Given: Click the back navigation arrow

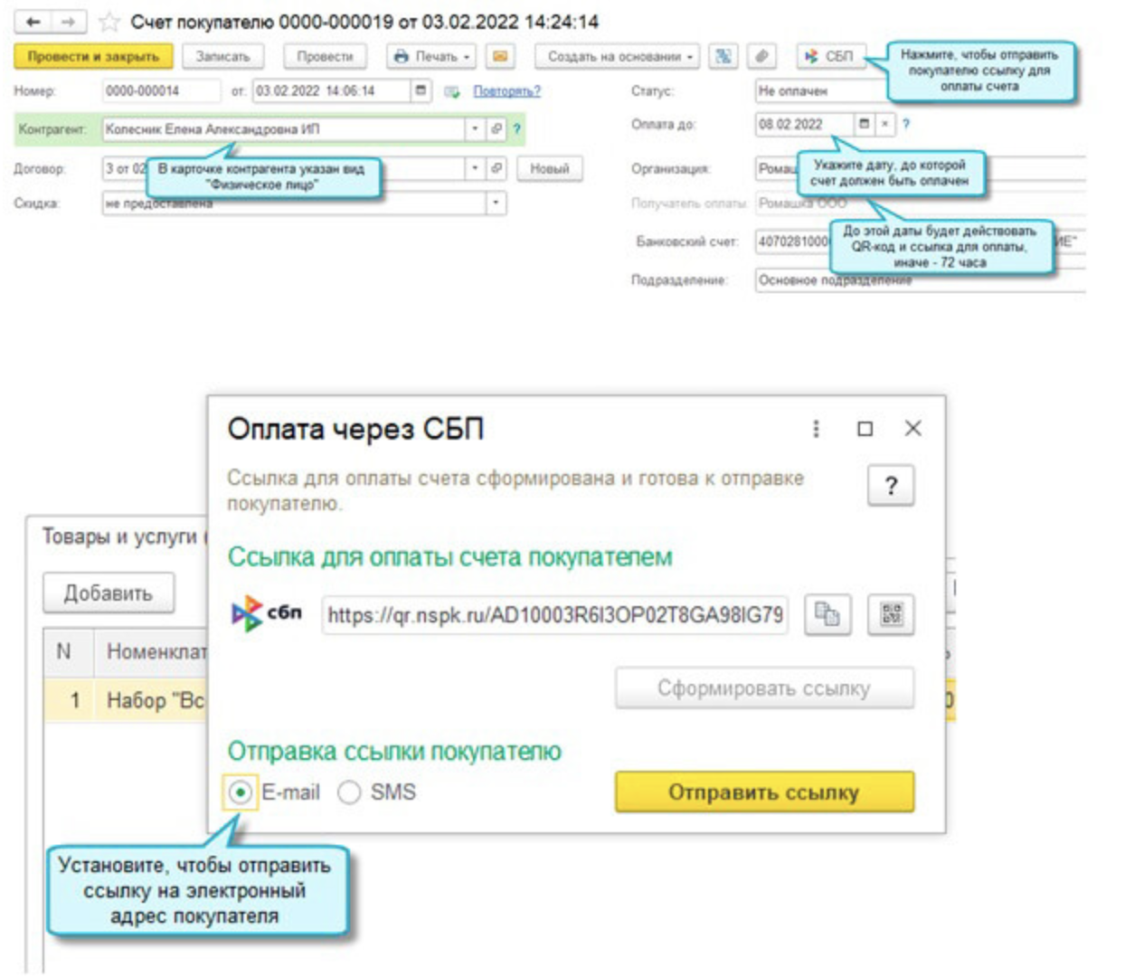Looking at the screenshot, I should pyautogui.click(x=33, y=21).
